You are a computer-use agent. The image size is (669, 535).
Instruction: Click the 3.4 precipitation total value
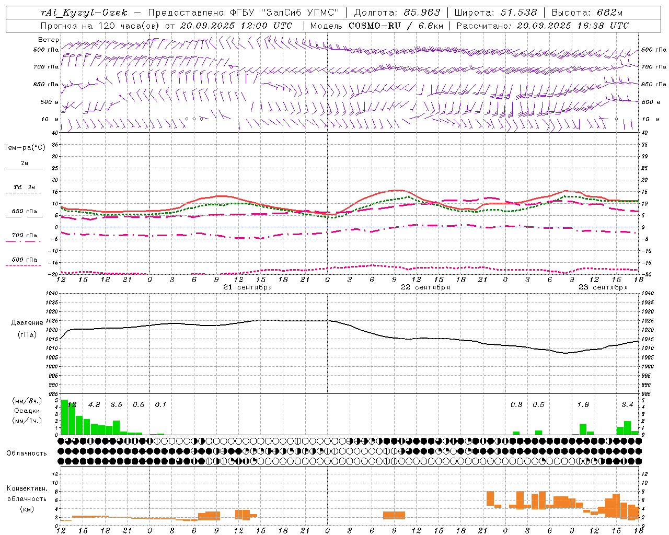tap(627, 405)
